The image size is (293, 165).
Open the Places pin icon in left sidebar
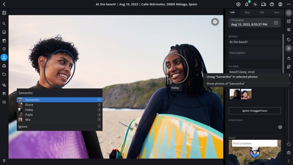click(4, 49)
